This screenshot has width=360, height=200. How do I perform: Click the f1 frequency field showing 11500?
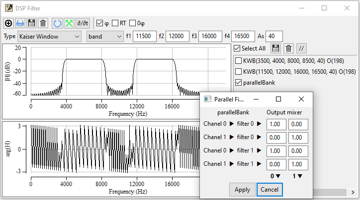coord(145,36)
